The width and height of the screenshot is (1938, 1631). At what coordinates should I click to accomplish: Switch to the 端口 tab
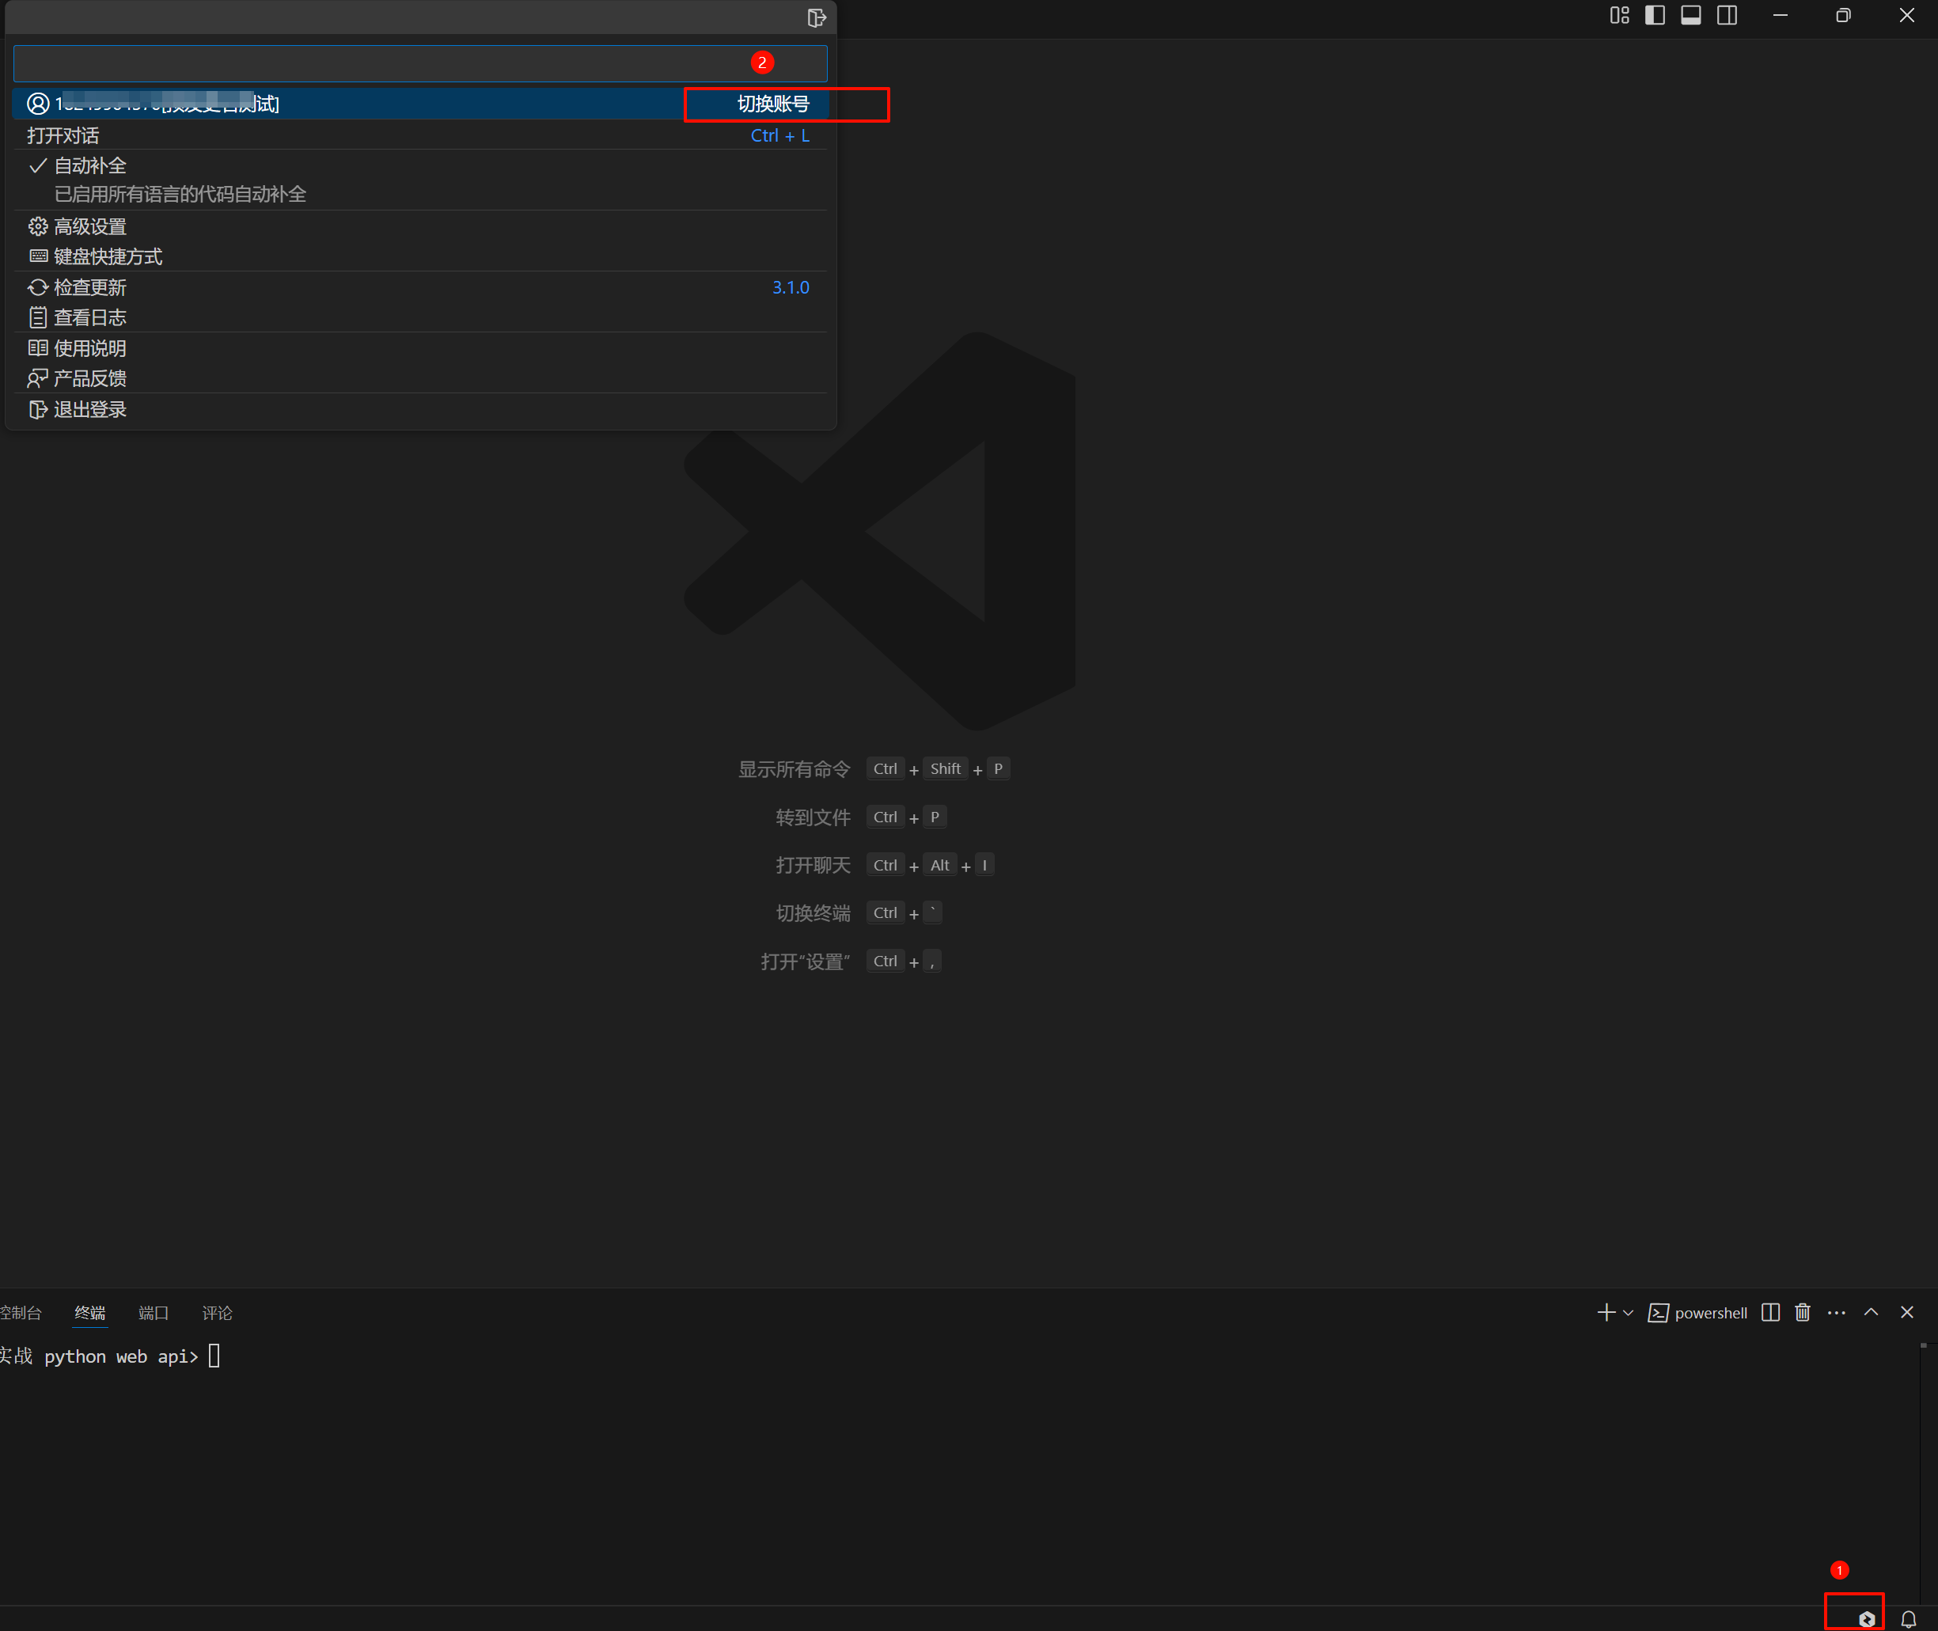point(153,1313)
